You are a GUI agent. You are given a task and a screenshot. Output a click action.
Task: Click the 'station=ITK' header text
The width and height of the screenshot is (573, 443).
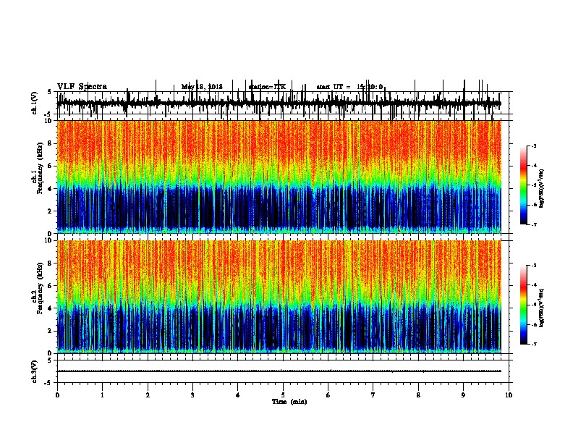(267, 87)
